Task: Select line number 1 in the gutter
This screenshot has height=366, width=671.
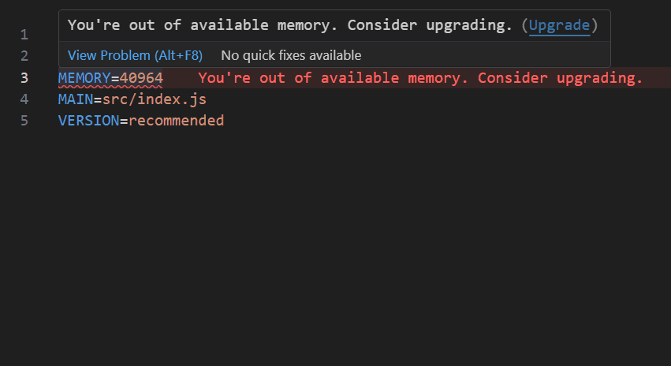Action: [x=24, y=35]
